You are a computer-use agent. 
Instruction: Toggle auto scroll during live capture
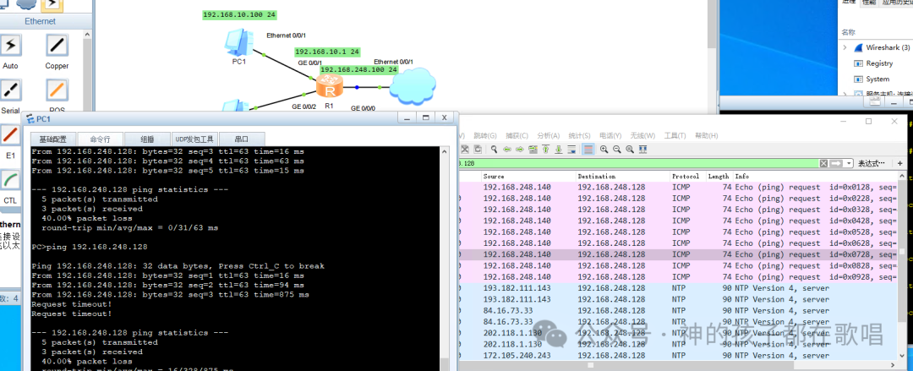pyautogui.click(x=571, y=149)
